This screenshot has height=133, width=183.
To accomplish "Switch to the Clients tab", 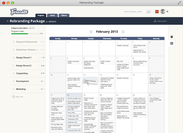I will pyautogui.click(x=64, y=15).
